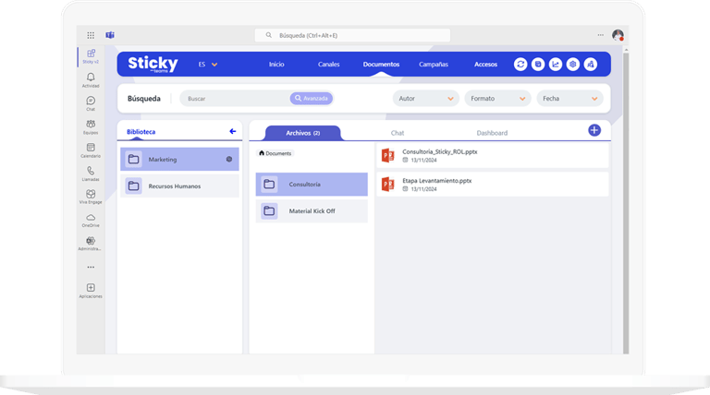This screenshot has height=395, width=710.
Task: Open Calendario in the sidebar
Action: pyautogui.click(x=91, y=150)
